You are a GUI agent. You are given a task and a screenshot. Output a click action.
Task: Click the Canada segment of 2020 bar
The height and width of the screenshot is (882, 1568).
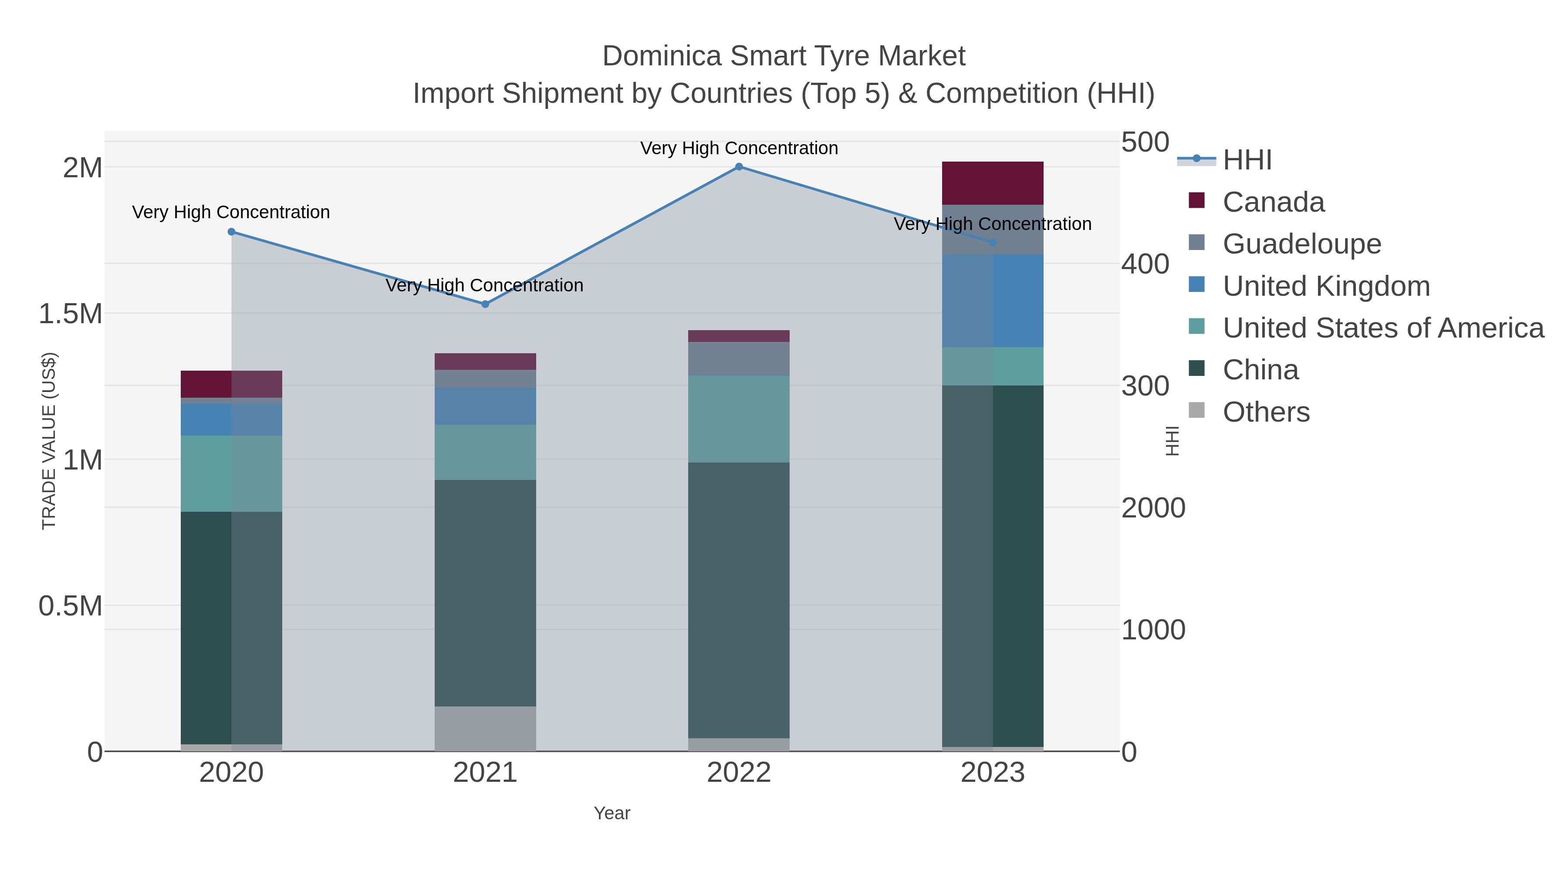(231, 384)
